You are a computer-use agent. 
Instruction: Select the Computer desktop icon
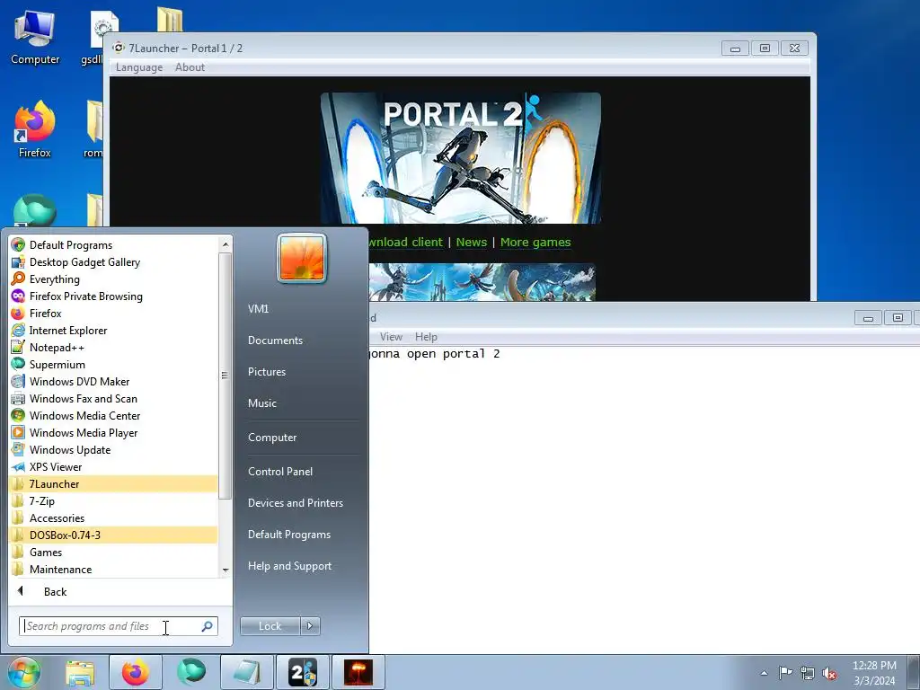pyautogui.click(x=35, y=38)
